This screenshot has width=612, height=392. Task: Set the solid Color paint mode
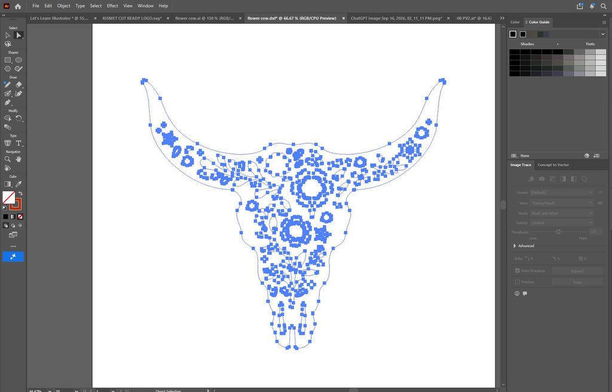click(5, 217)
